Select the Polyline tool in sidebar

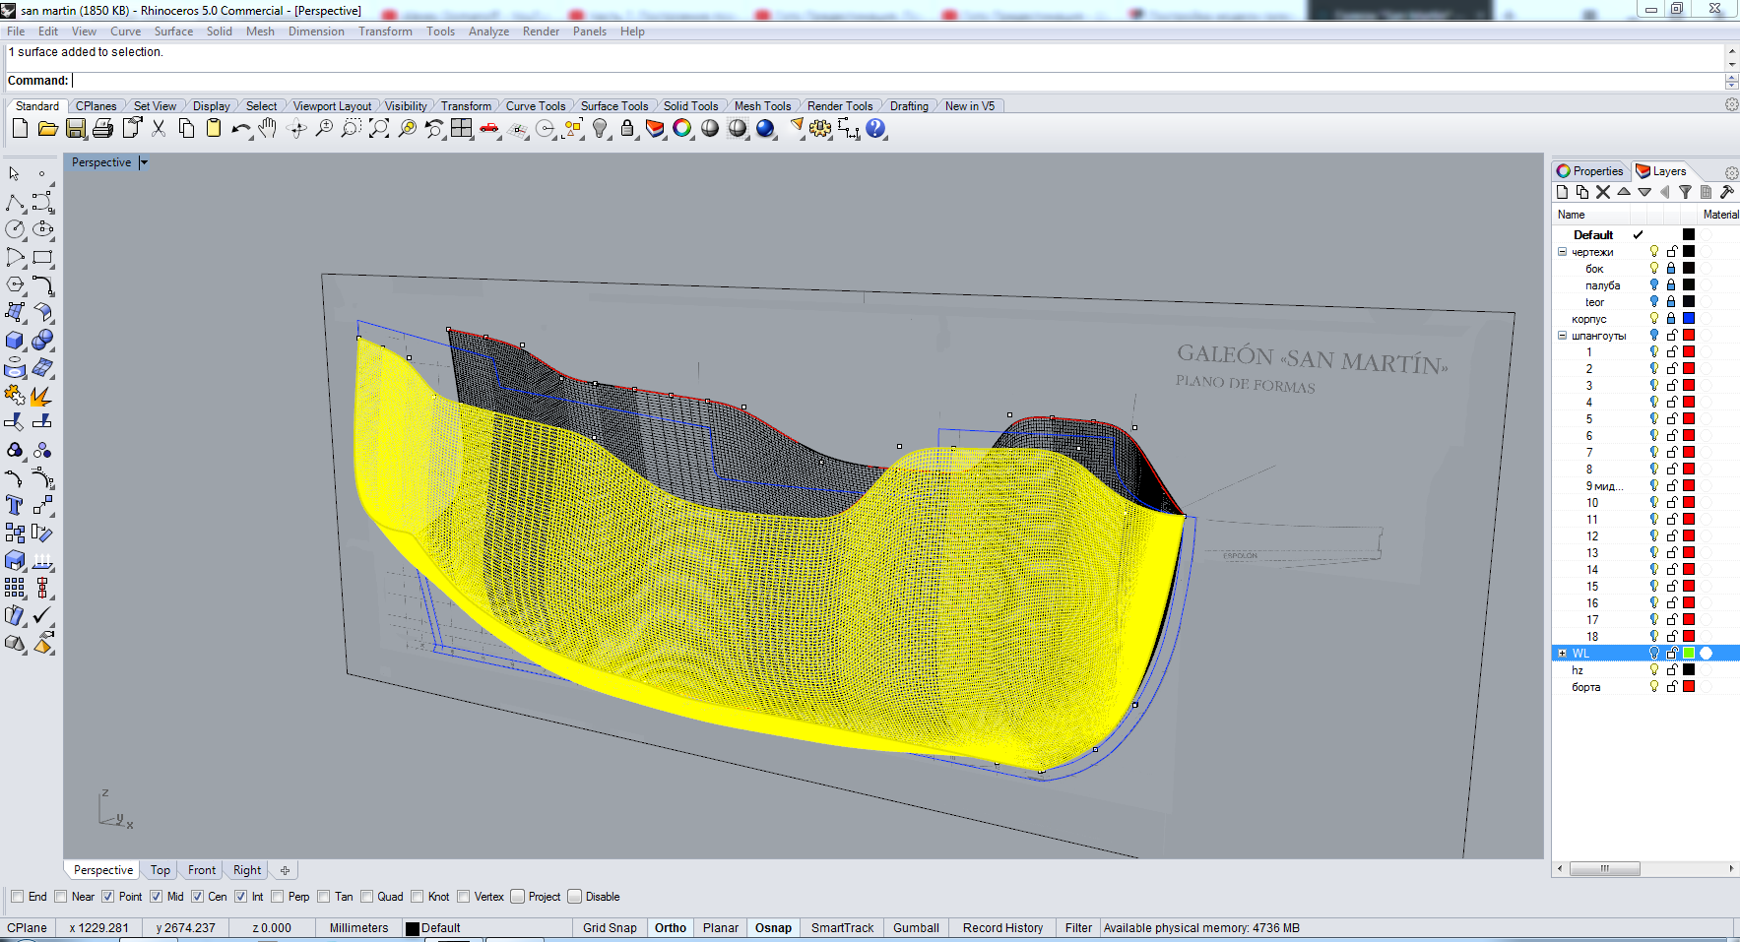(15, 203)
